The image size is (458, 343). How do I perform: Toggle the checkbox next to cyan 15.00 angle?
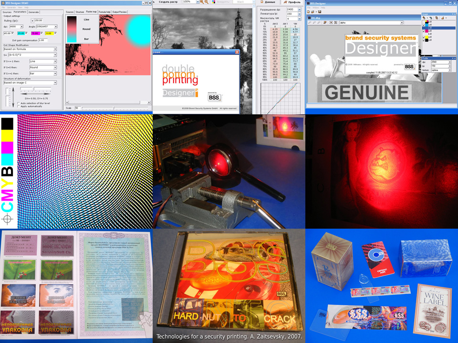point(26,33)
